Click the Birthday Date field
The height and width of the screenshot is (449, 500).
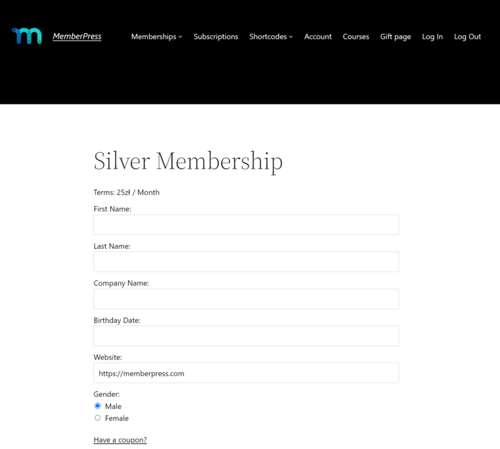point(246,336)
